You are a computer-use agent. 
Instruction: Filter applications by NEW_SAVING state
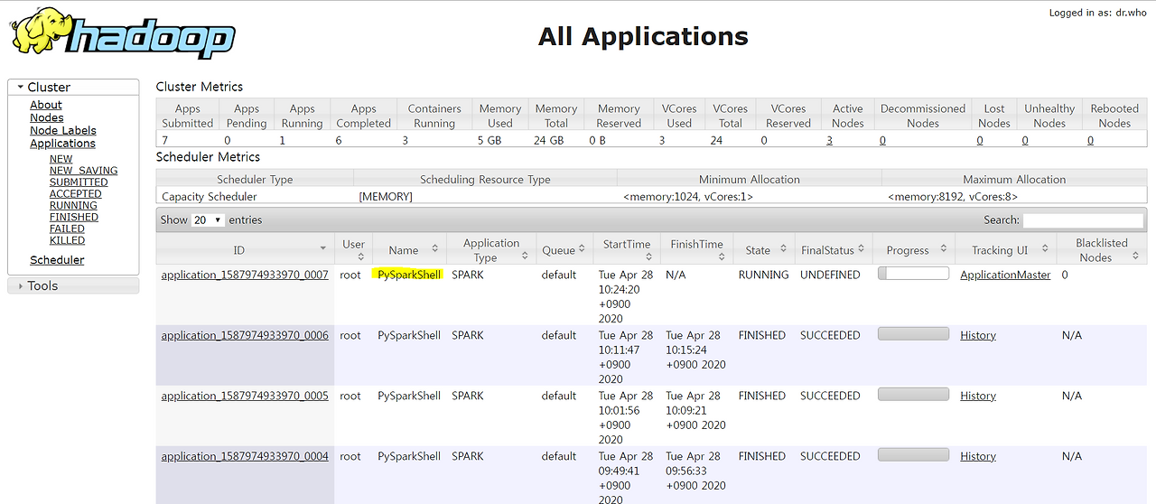coord(84,171)
